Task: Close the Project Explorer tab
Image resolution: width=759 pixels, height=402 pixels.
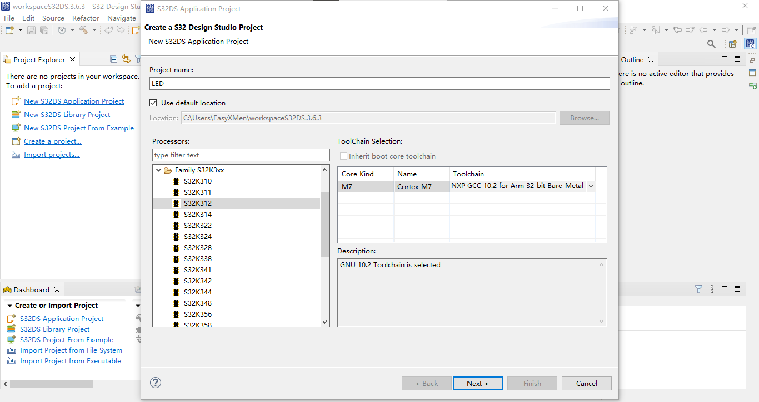Action: point(72,59)
